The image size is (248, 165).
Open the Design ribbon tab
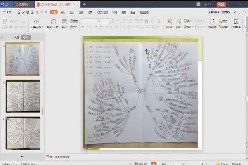(71, 12)
